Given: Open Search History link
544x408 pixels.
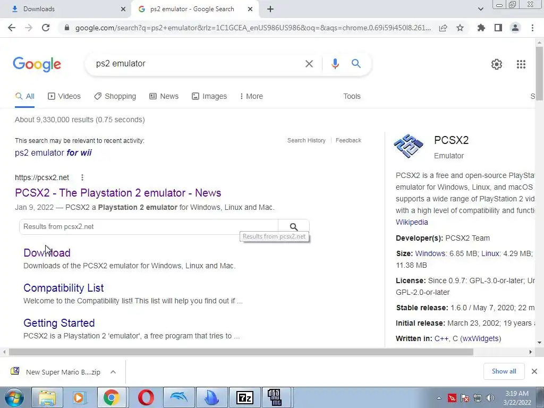Looking at the screenshot, I should (307, 140).
